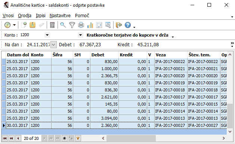Click horizontal scrollbar right arrow

pyautogui.click(x=224, y=138)
